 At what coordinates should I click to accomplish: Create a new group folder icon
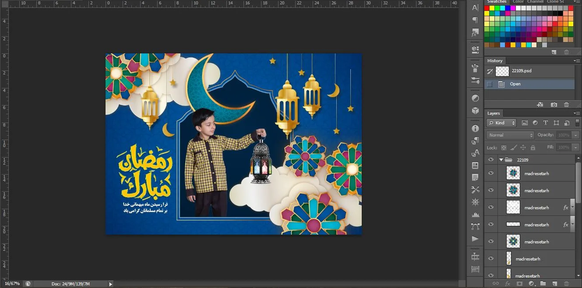click(x=543, y=284)
